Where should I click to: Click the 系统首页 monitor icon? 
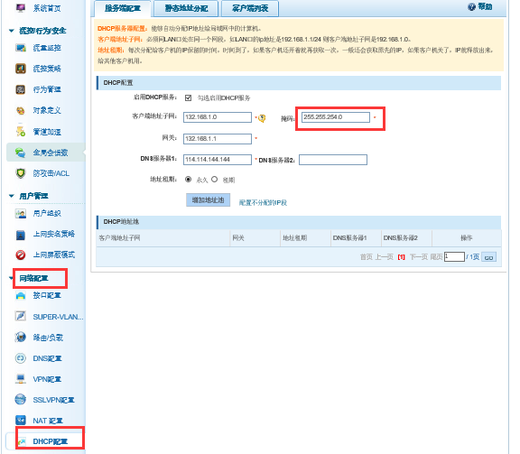(21, 7)
